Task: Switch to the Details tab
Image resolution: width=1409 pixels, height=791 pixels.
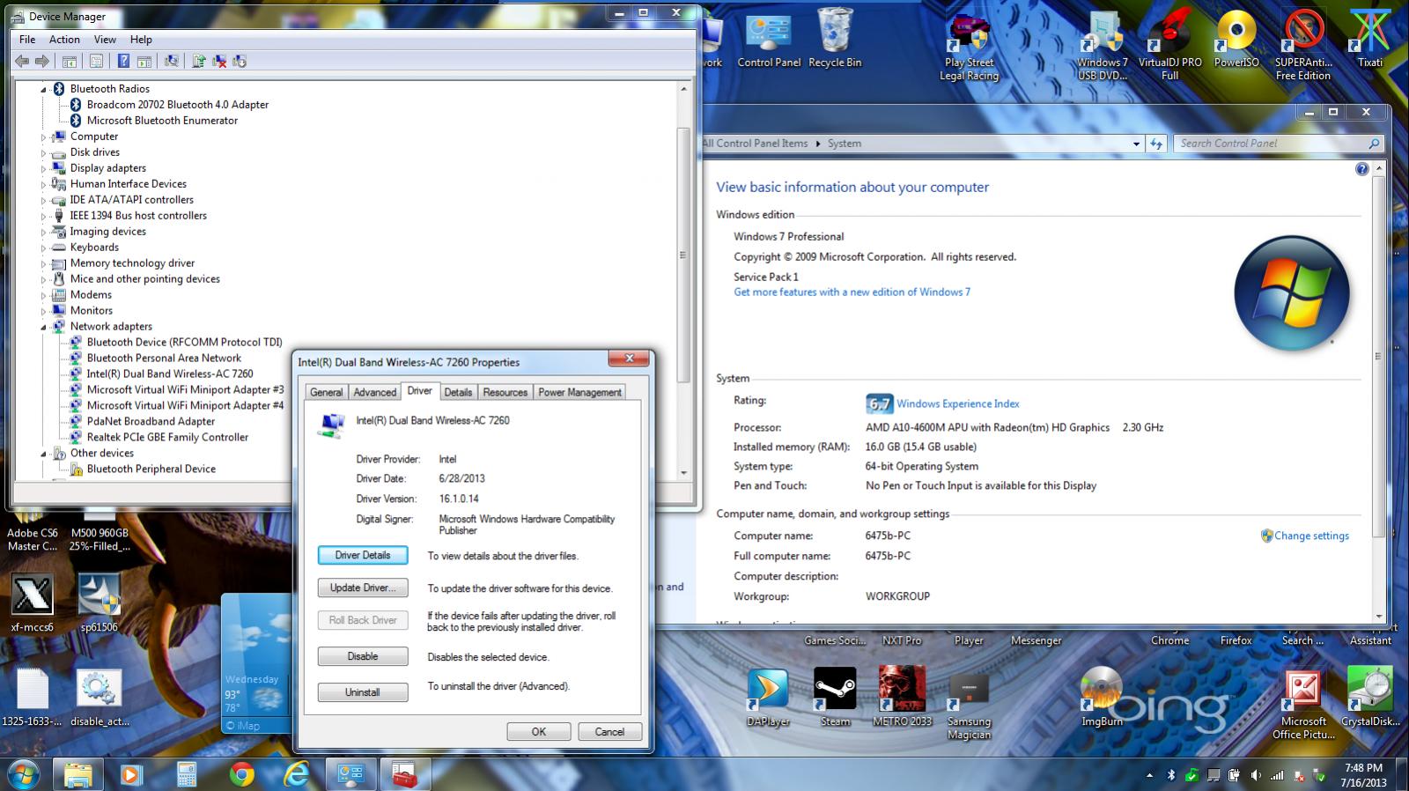Action: point(458,392)
